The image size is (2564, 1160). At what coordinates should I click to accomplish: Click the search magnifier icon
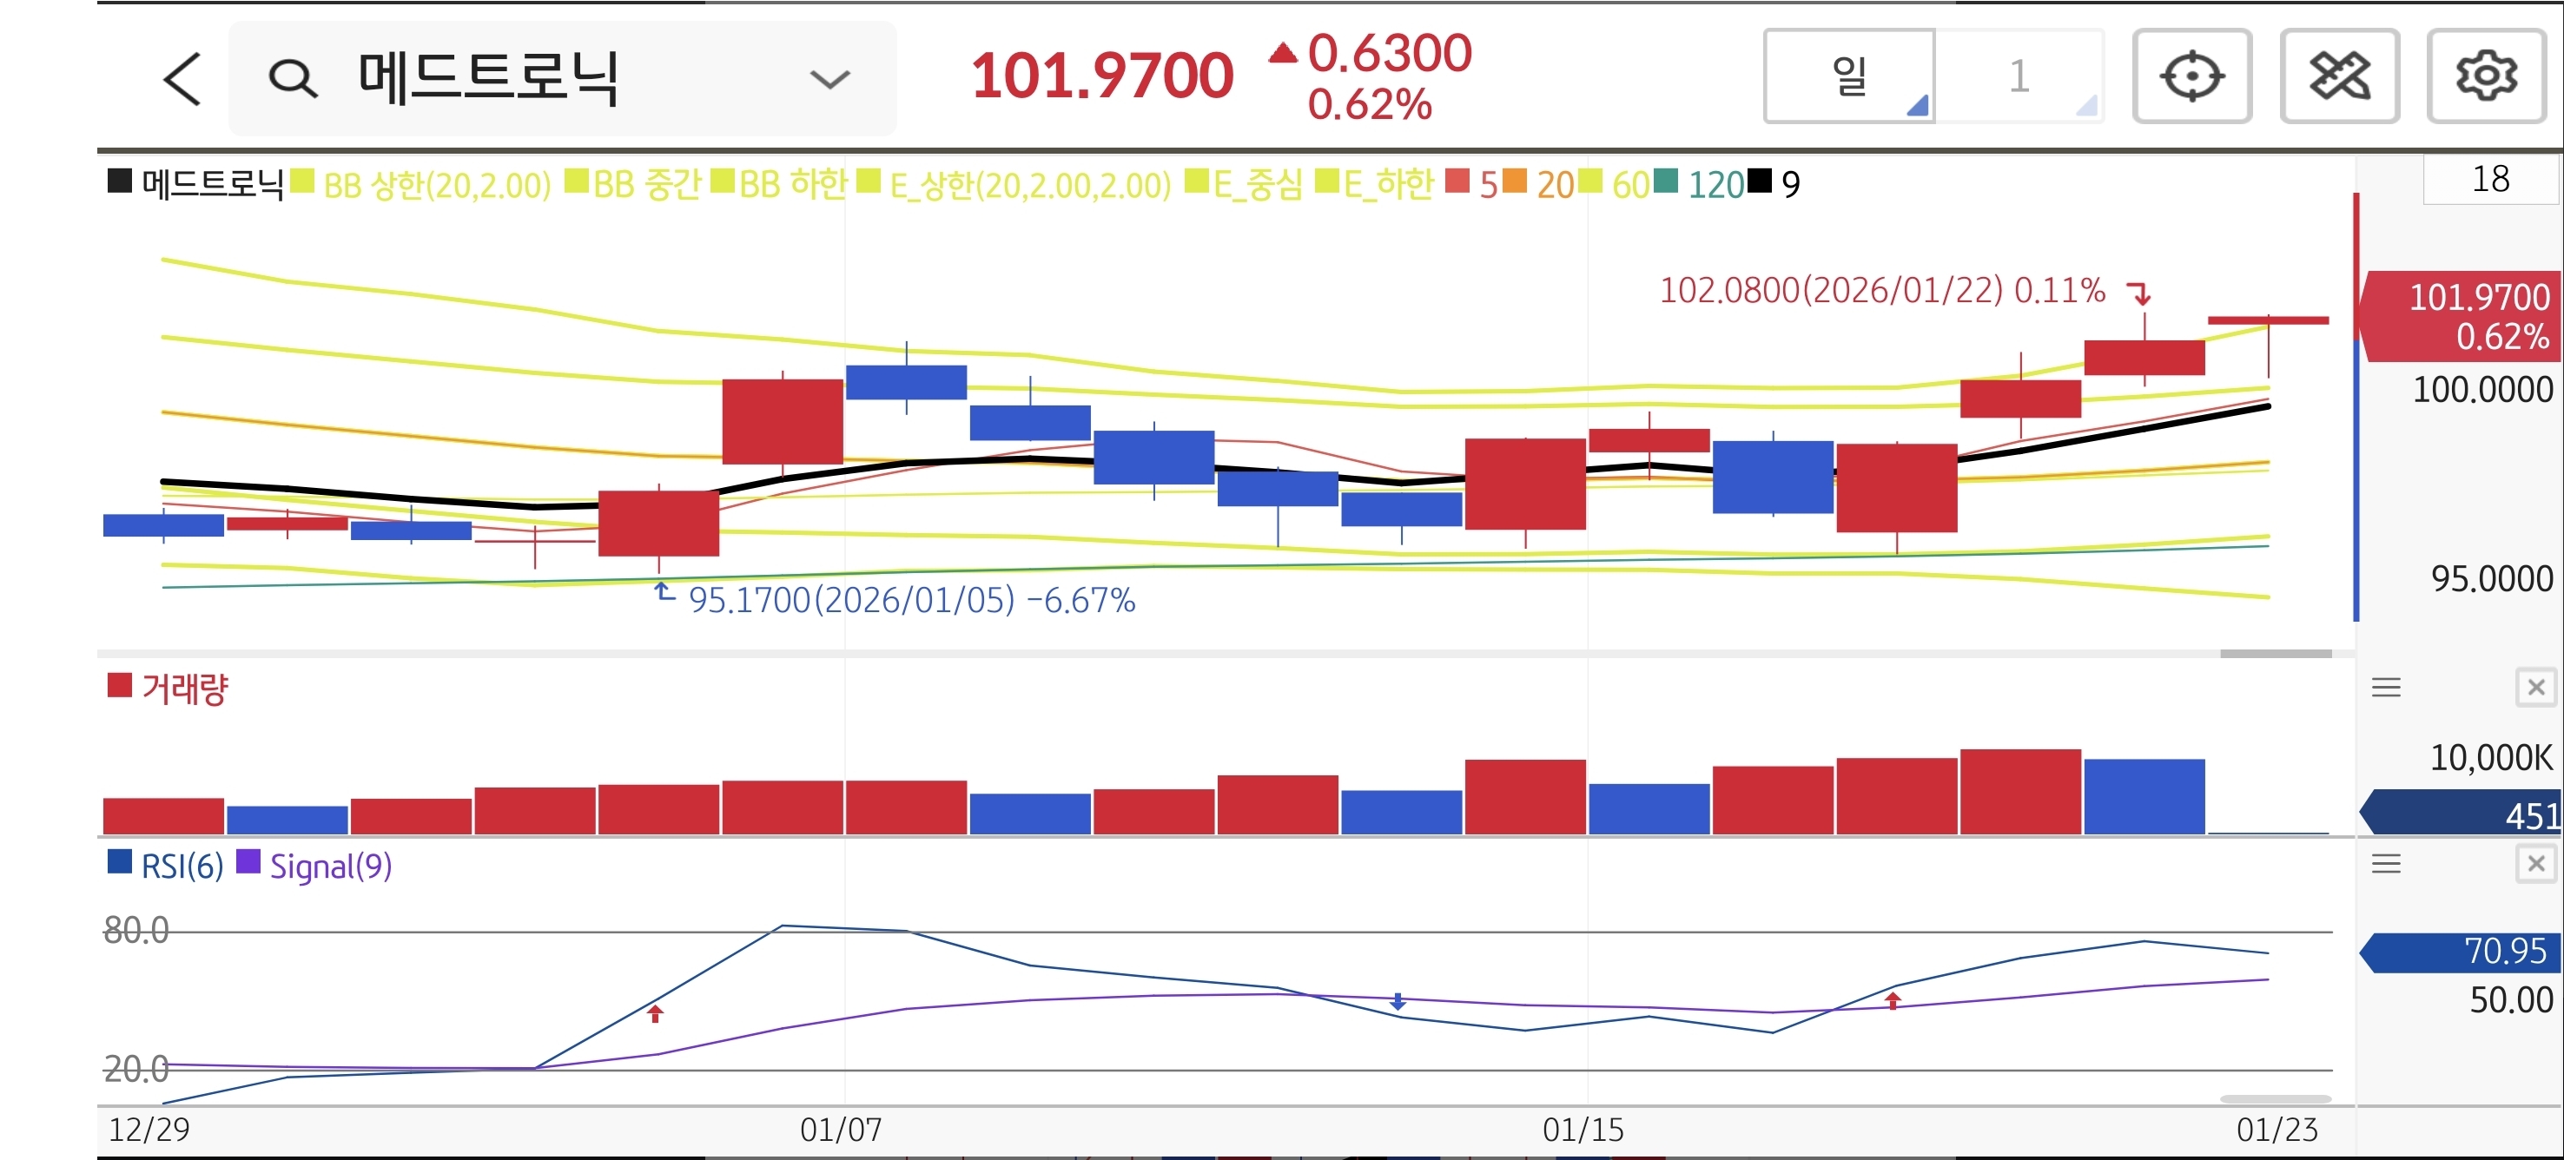(293, 79)
